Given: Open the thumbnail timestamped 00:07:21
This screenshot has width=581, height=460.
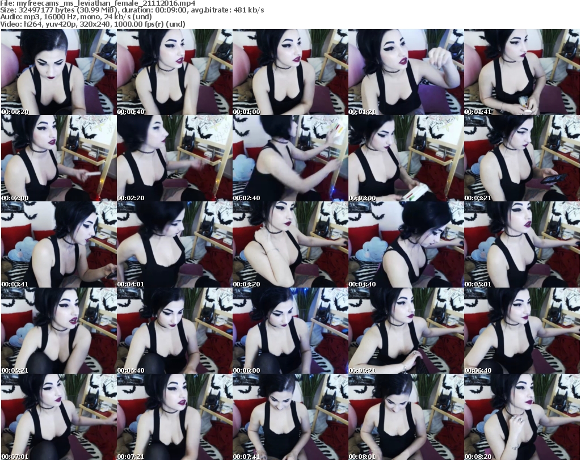Looking at the screenshot, I should (x=175, y=417).
